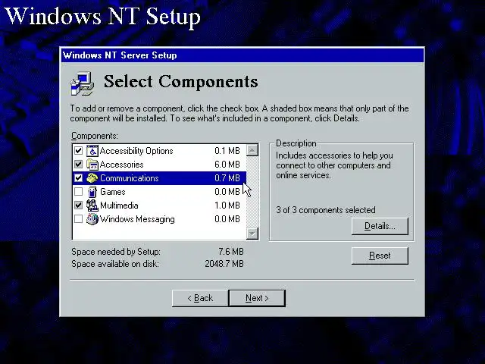Click the components list scroll down arrow
Image resolution: width=485 pixels, height=364 pixels.
[x=252, y=234]
